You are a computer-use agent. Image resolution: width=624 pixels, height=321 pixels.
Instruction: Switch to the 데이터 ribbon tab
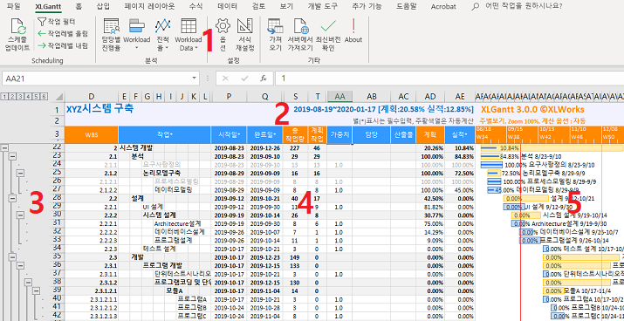tap(228, 6)
